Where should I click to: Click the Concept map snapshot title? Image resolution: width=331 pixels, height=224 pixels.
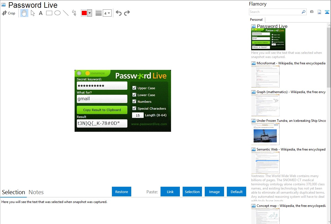point(291,205)
